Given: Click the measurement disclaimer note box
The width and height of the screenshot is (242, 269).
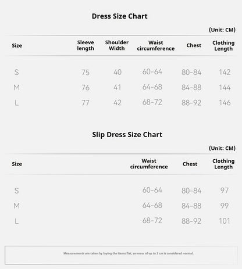Looking at the screenshot, I should tap(121, 255).
